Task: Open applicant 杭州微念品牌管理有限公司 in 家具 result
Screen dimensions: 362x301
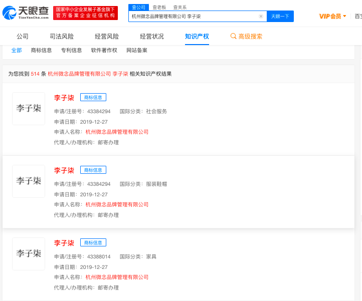Action: click(x=117, y=277)
